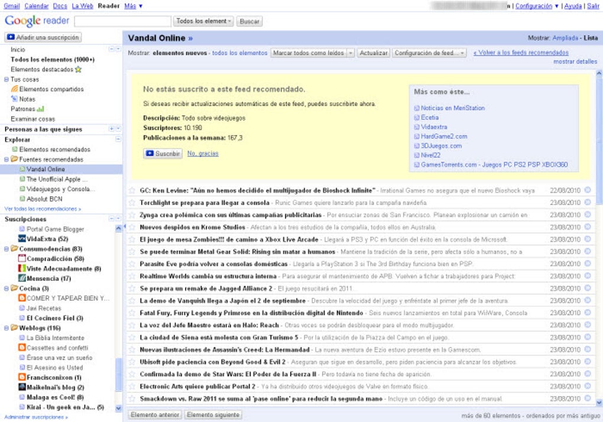Click feed icon next to 3DJuegos.com
Image resolution: width=603 pixels, height=422 pixels.
(x=417, y=146)
